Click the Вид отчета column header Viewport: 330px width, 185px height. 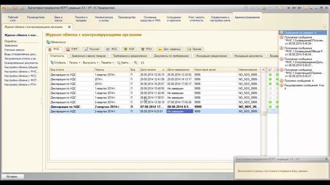click(71, 70)
